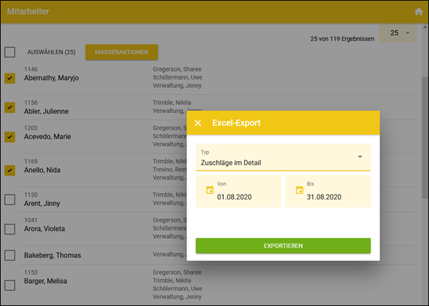
Task: Open the Bis date calendar icon
Action: (x=299, y=190)
